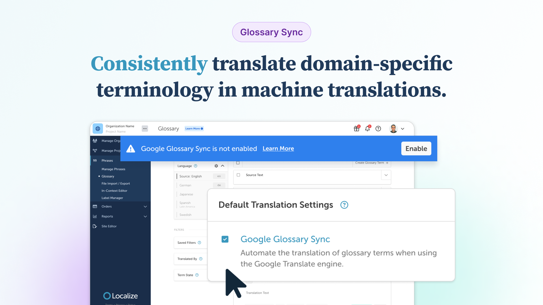The height and width of the screenshot is (305, 543).
Task: Uncheck the Google Glossary Sync checkbox
Action: [225, 239]
